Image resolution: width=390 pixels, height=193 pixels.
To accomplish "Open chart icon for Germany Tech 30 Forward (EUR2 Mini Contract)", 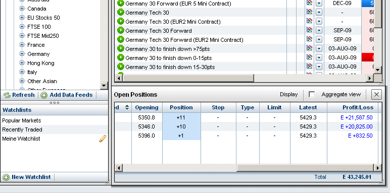I will (x=309, y=39).
